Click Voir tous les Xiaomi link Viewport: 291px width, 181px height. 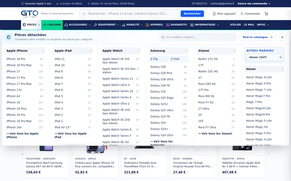click(x=215, y=133)
